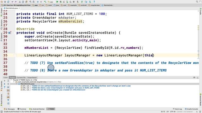The width and height of the screenshot is (202, 113).
Task: Click the Collapse All icon in TODO panel
Action: click(8, 84)
